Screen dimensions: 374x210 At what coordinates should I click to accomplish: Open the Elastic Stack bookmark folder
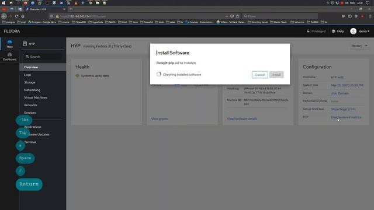coord(278,22)
